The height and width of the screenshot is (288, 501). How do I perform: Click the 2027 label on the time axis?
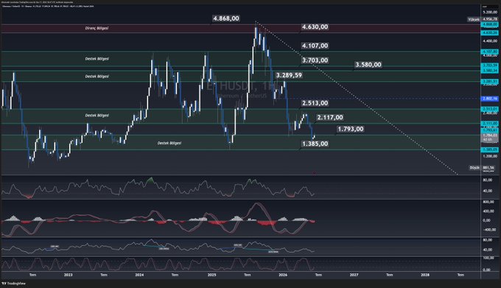pyautogui.click(x=354, y=275)
